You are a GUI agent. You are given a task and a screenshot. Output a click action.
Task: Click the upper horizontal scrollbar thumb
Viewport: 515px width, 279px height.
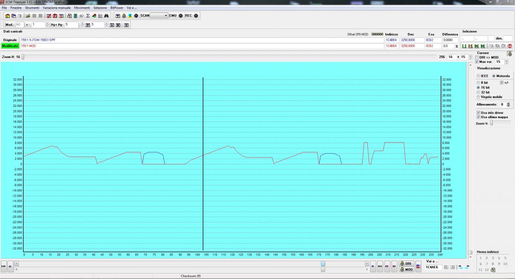coord(323,264)
